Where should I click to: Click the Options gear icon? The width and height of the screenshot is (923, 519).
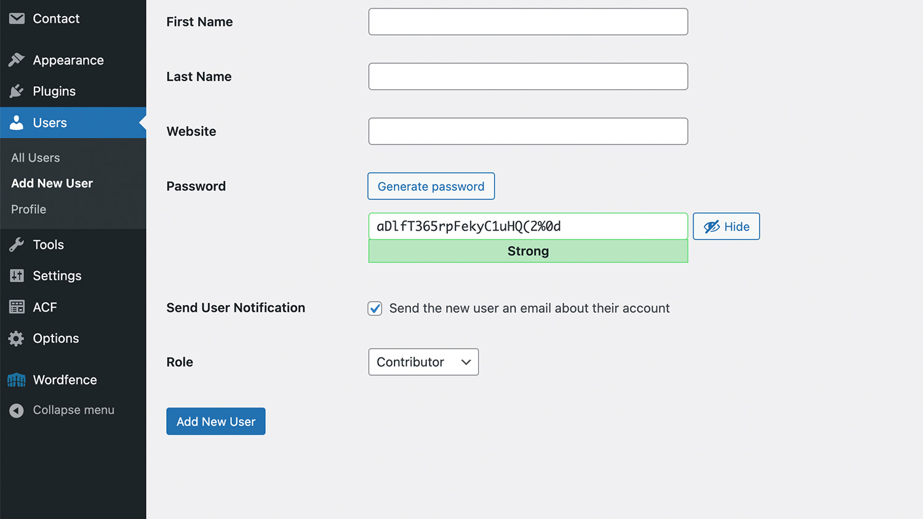17,338
